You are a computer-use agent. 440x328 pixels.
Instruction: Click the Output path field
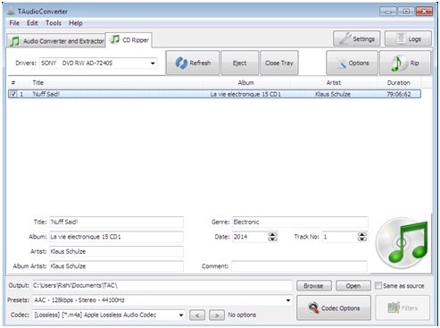pos(162,285)
